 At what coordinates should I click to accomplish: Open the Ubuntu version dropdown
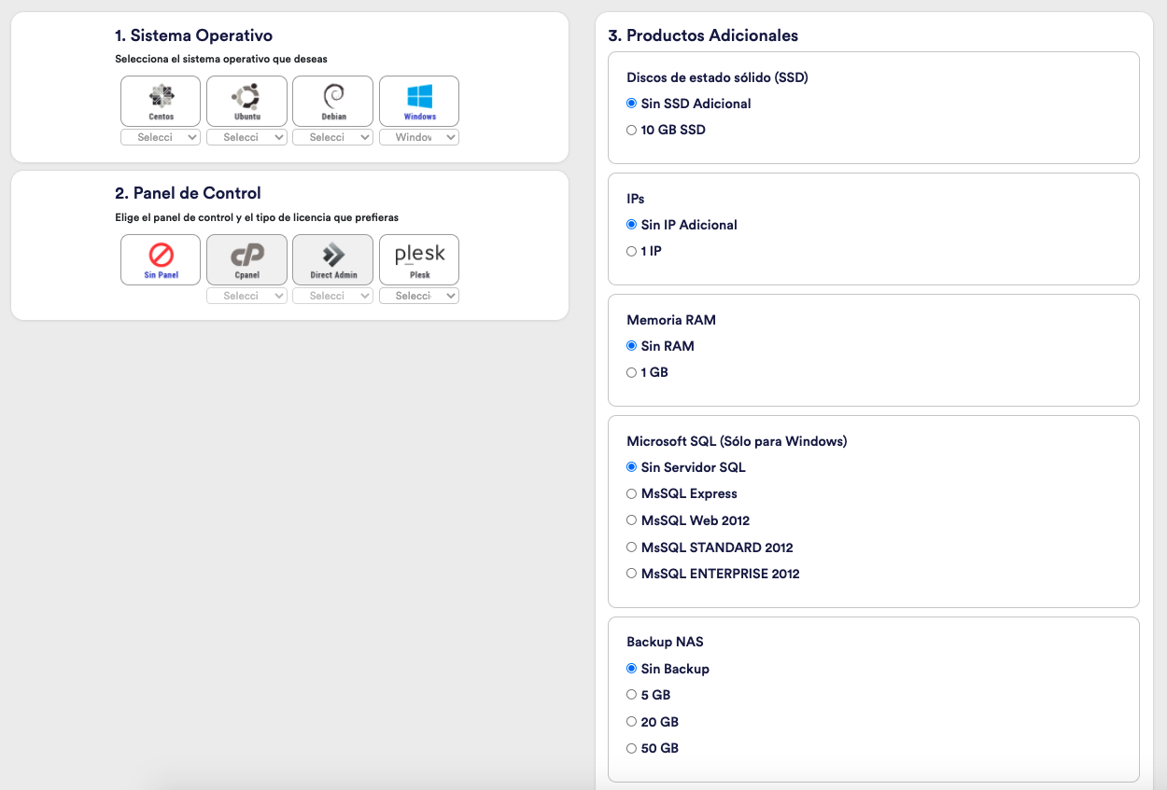(246, 137)
